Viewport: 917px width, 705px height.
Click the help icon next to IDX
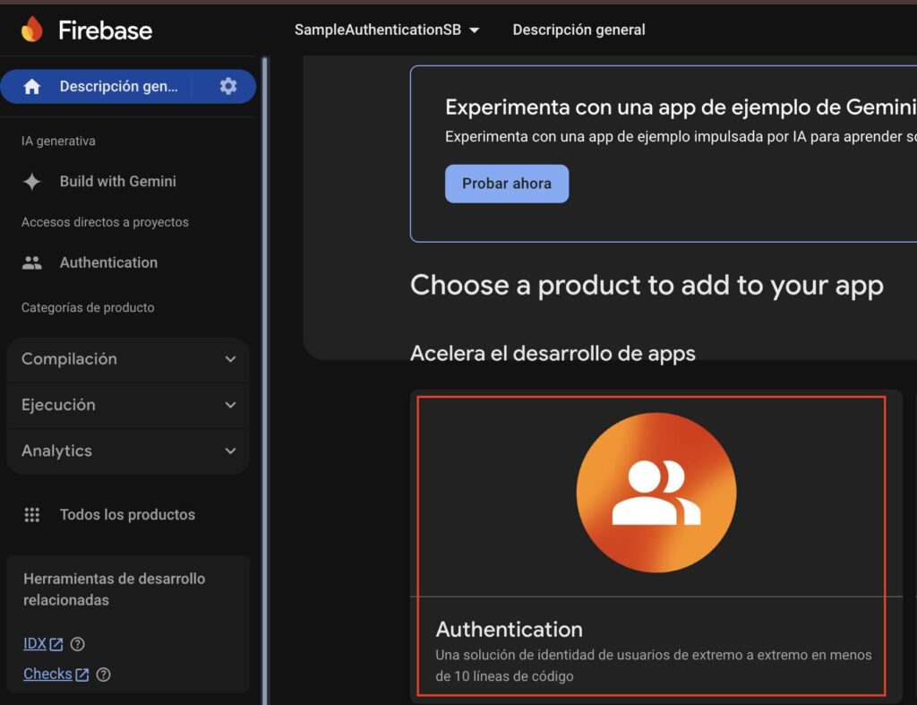[77, 644]
